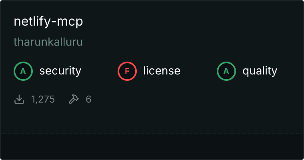Image resolution: width=304 pixels, height=160 pixels.
Task: Click the green A quality grade badge
Action: point(226,71)
